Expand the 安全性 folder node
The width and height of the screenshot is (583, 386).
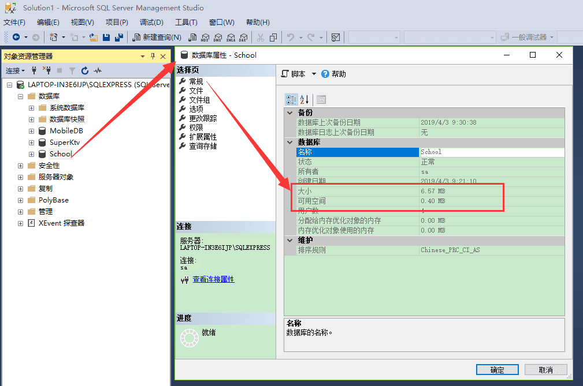pyautogui.click(x=20, y=166)
